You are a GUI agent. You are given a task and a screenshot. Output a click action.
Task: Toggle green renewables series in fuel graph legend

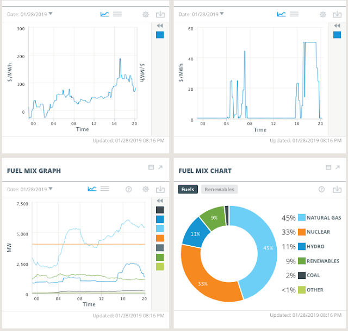point(160,257)
